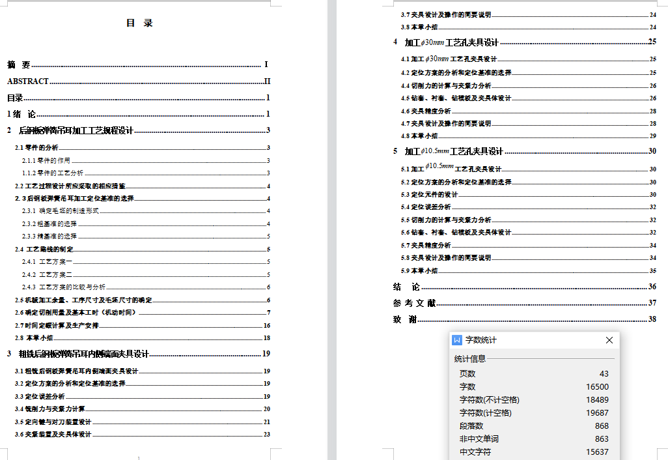Open chapter 4 加工φ30mm工艺孔夹具设计 heading
The height and width of the screenshot is (460, 668).
pos(524,42)
